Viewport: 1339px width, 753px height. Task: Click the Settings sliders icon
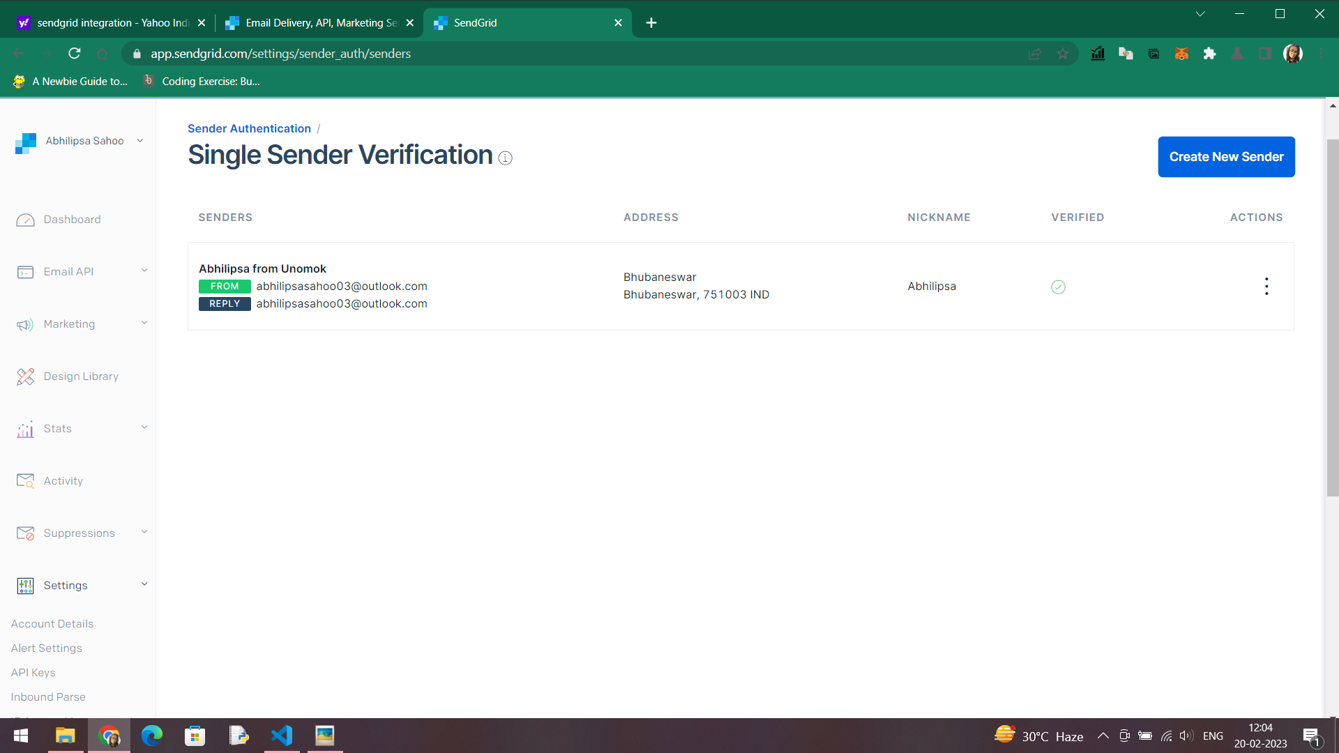coord(25,586)
